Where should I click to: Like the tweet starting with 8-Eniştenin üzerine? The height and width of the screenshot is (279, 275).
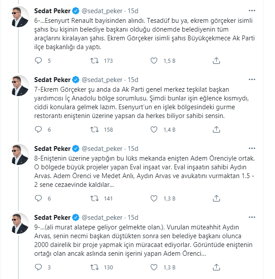(154, 198)
